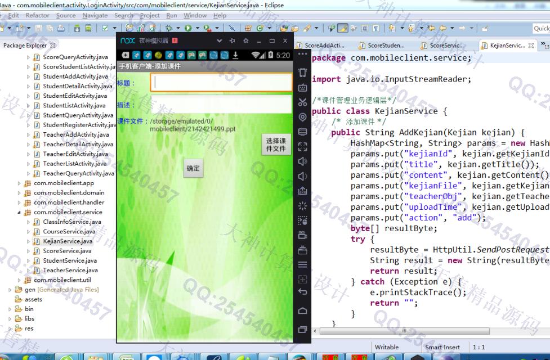Open the Nox title bar dropdown chevron

point(219,40)
